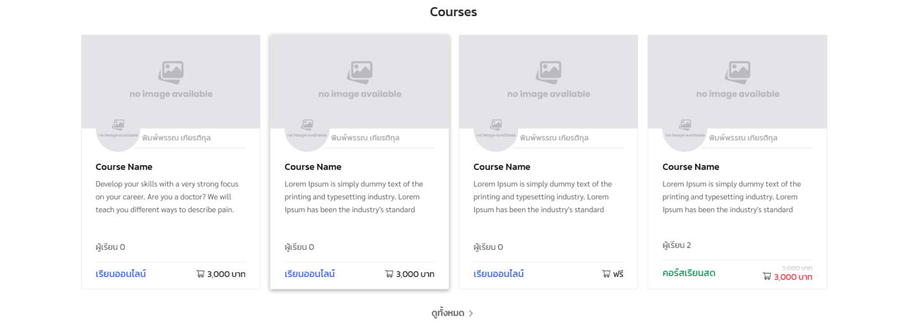Click เรียนออนไลน์ on the third course card

tap(498, 274)
